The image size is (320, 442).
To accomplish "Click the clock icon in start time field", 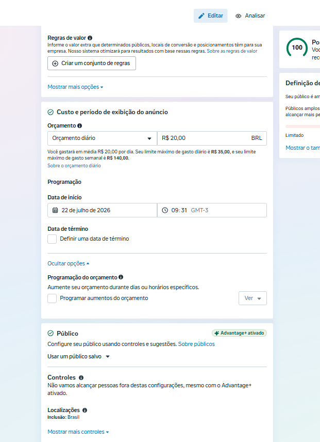I will 165,210.
